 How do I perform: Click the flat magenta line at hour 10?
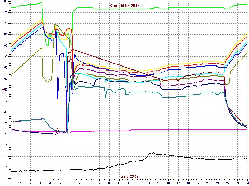tap(109, 131)
